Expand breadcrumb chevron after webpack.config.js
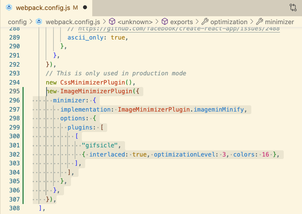Image resolution: width=302 pixels, height=214 pixels. click(x=104, y=22)
